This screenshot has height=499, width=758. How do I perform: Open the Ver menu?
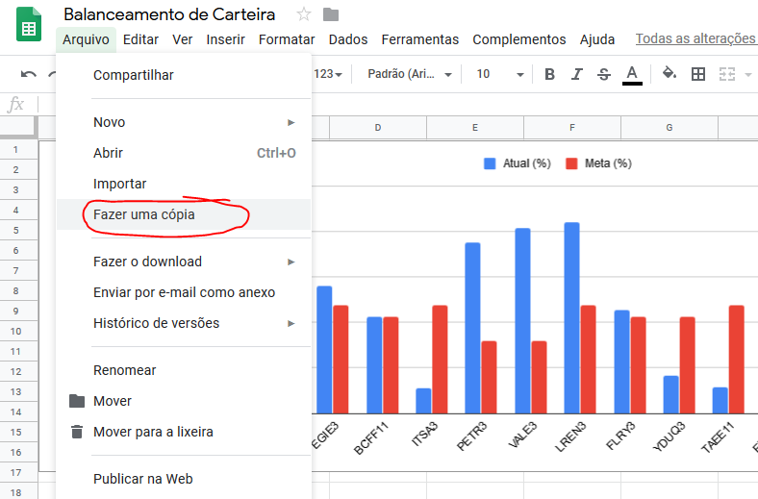click(x=182, y=39)
